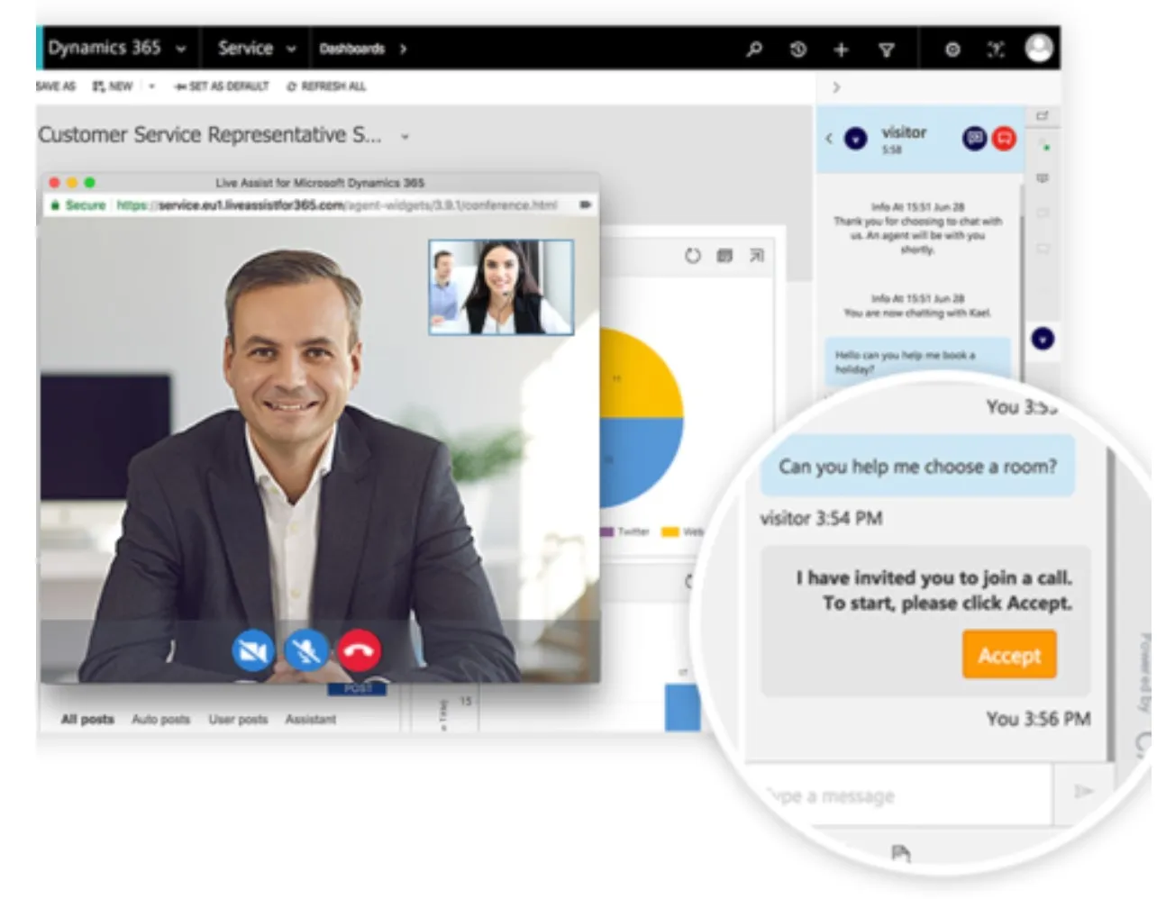Click the dark blue icon beside the visitor name
Screen dimensions: 1157x899
click(x=855, y=138)
